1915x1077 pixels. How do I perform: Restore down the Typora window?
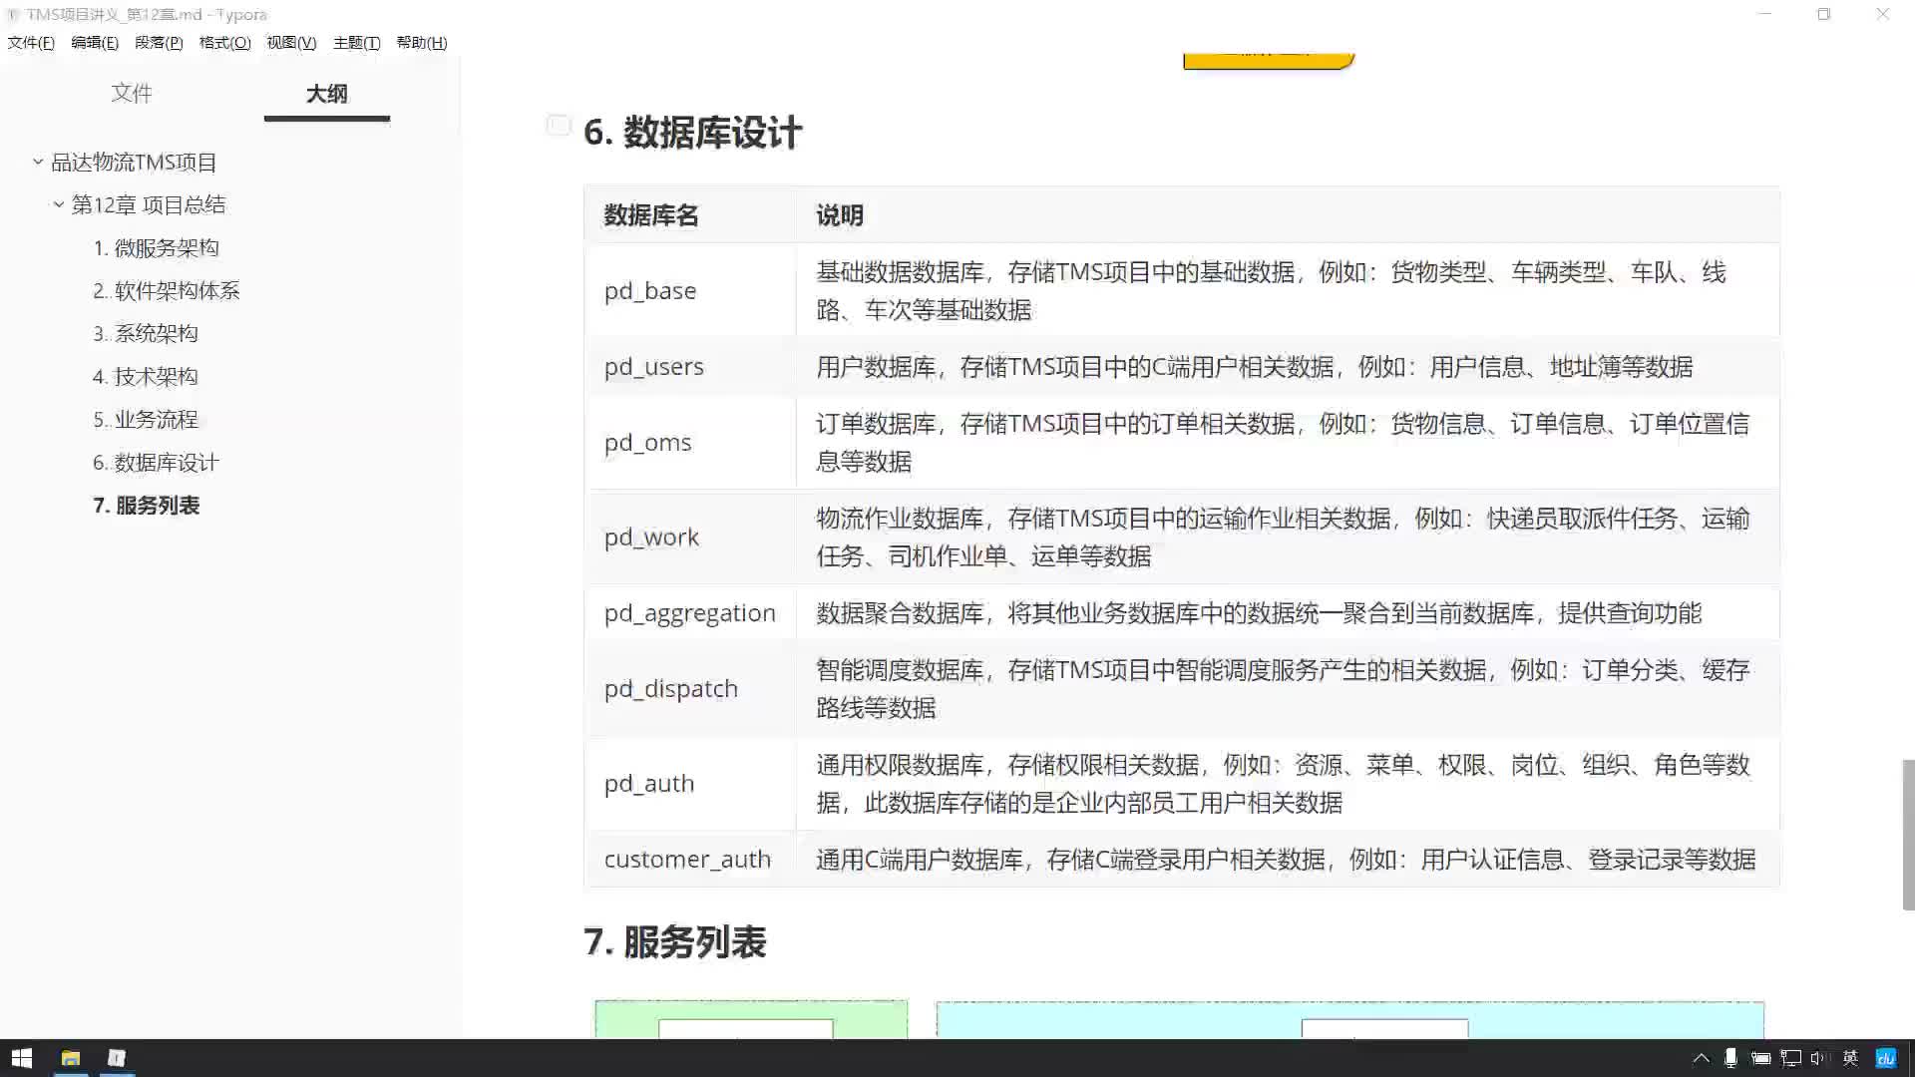(1823, 14)
